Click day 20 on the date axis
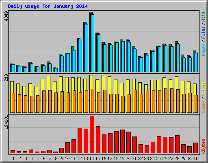 128,159
